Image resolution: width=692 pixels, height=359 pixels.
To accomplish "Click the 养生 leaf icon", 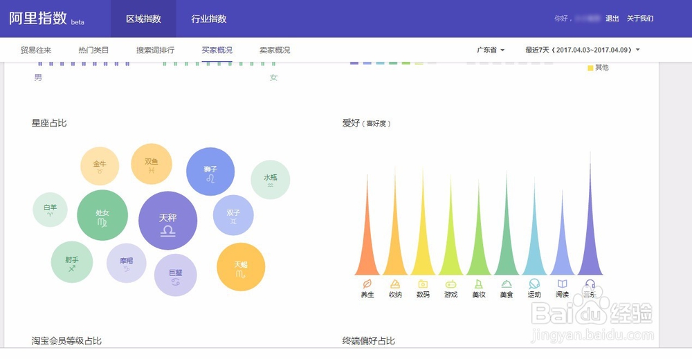I will coord(367,284).
